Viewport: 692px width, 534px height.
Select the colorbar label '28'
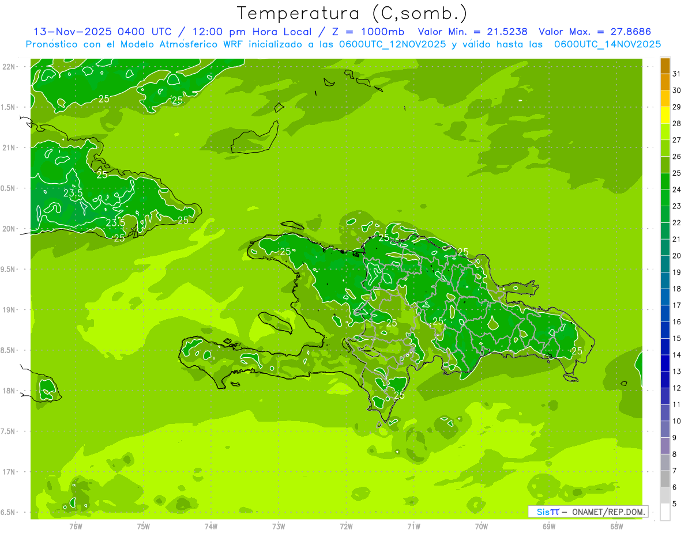point(677,123)
